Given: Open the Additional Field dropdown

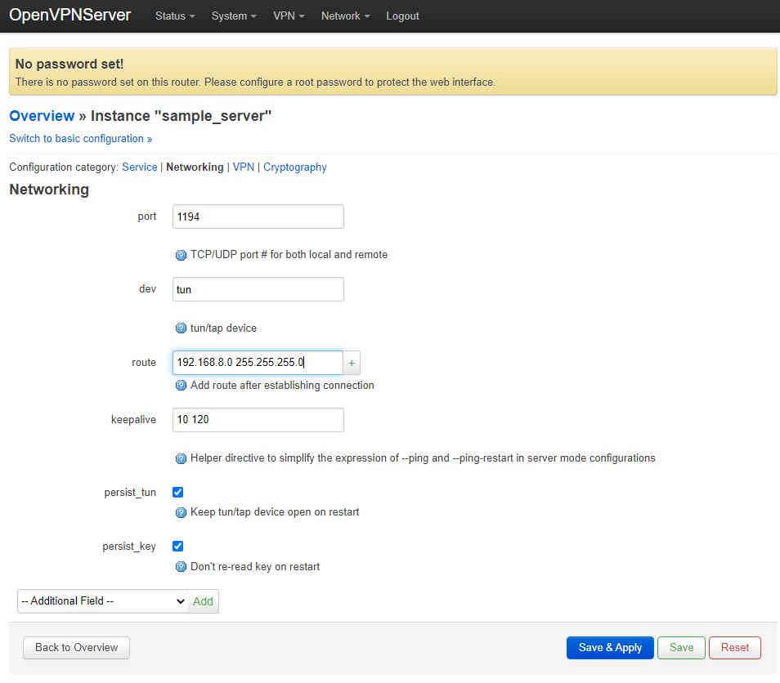Looking at the screenshot, I should tap(103, 601).
